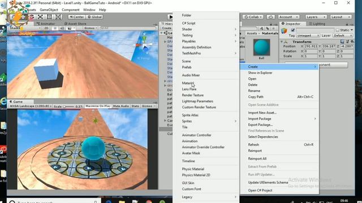The height and width of the screenshot is (203, 362).
Task: Open Transform component gear menu
Action: click(352, 42)
